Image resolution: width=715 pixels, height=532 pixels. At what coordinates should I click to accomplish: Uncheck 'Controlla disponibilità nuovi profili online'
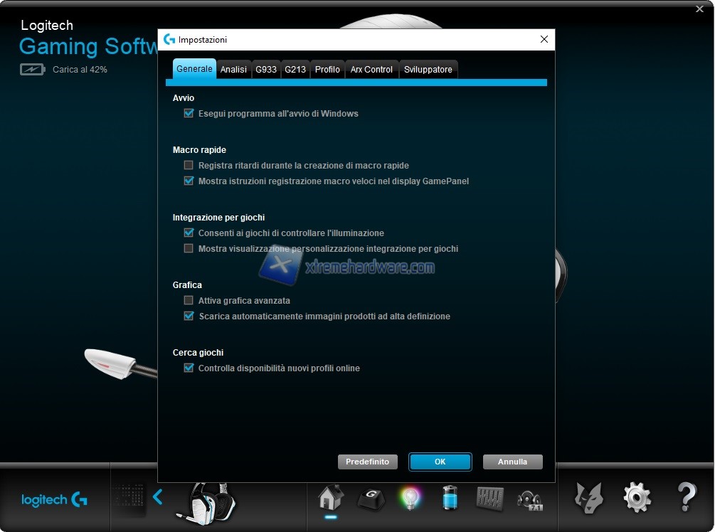[x=189, y=368]
